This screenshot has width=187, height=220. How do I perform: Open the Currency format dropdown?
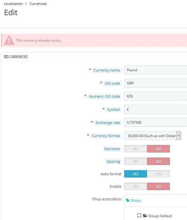[x=153, y=136]
